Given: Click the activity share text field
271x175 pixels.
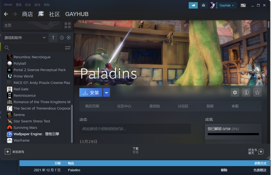Looking at the screenshot, I should (x=135, y=129).
